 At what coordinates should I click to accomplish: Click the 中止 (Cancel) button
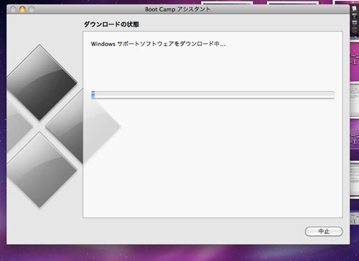pyautogui.click(x=324, y=232)
